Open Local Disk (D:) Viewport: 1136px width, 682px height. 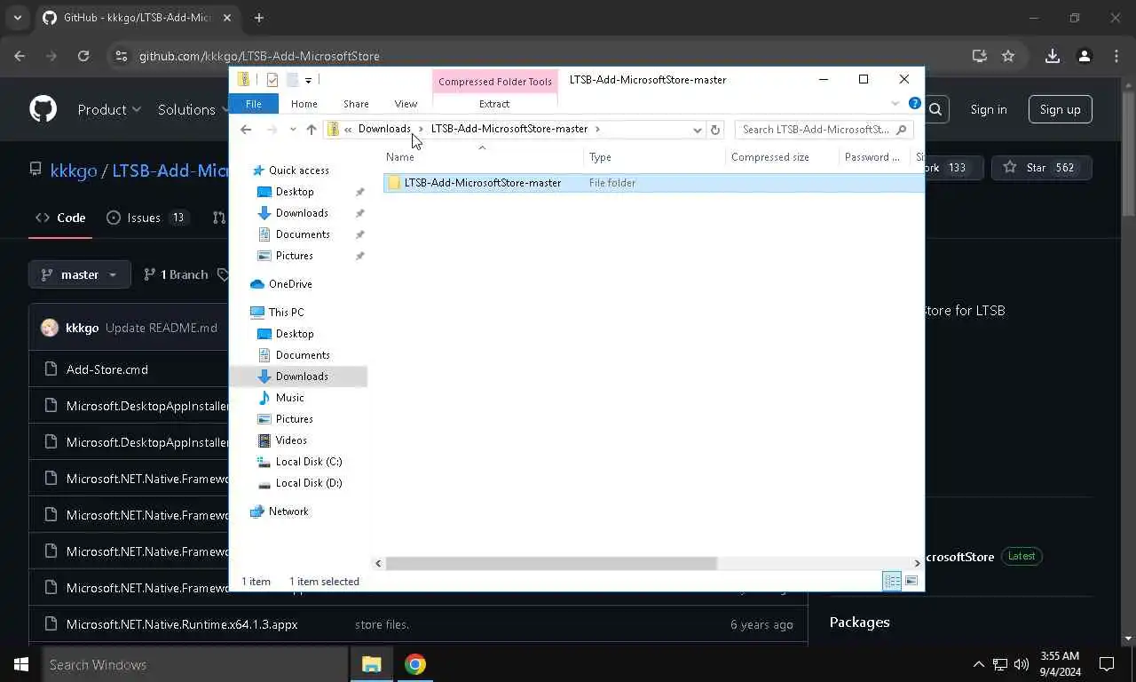pos(308,483)
